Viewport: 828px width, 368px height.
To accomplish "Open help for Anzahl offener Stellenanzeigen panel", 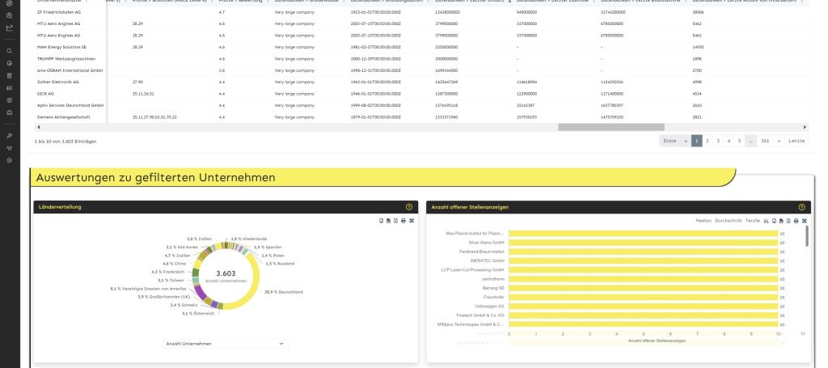I will coord(801,207).
